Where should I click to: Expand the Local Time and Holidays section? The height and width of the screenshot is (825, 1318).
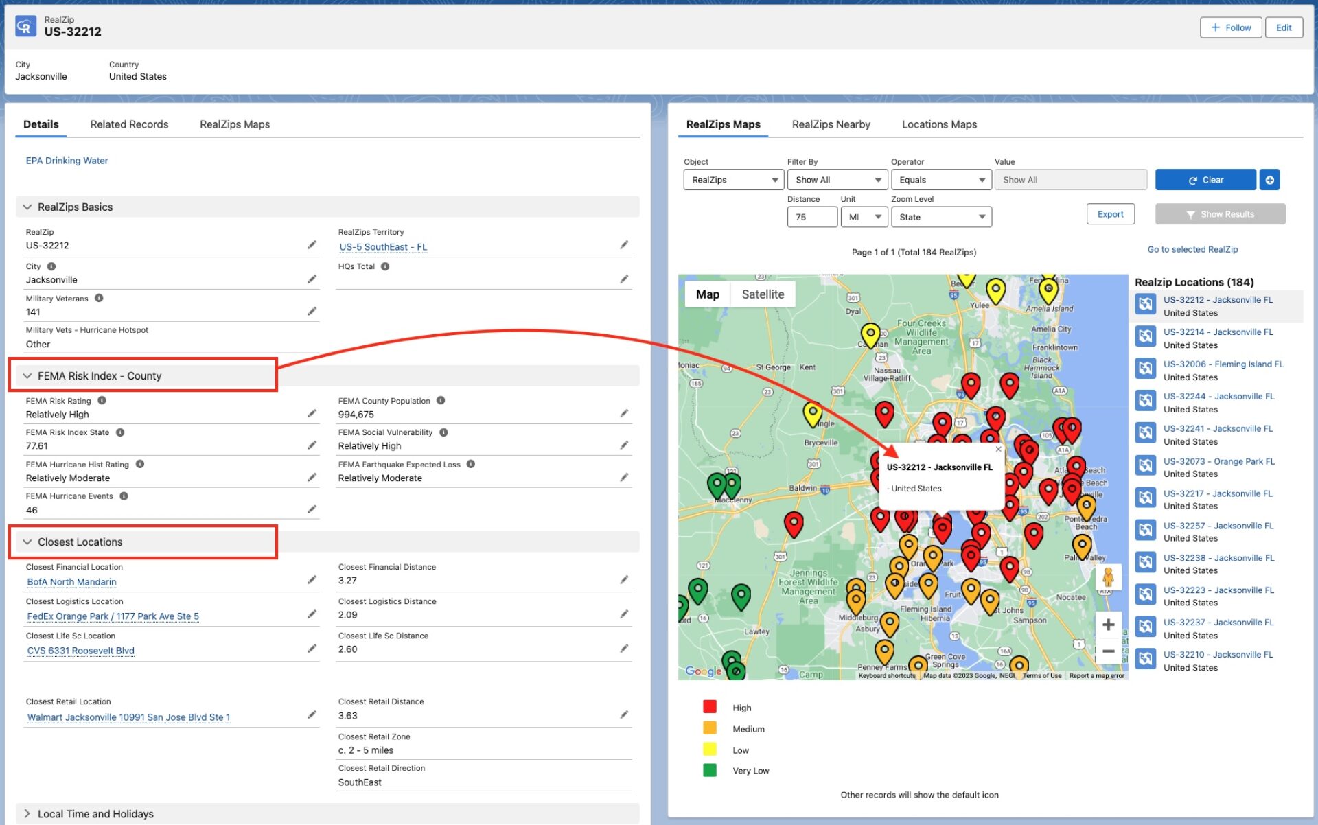pyautogui.click(x=29, y=814)
